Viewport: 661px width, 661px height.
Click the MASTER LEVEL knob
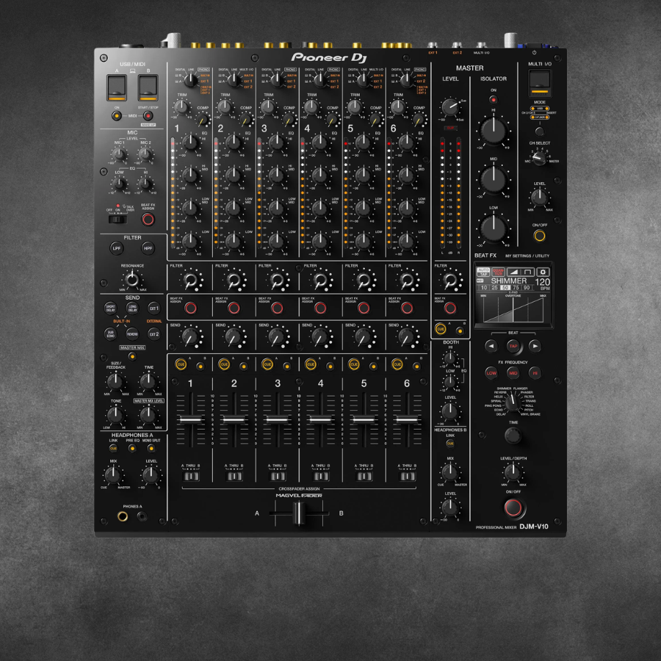[449, 107]
